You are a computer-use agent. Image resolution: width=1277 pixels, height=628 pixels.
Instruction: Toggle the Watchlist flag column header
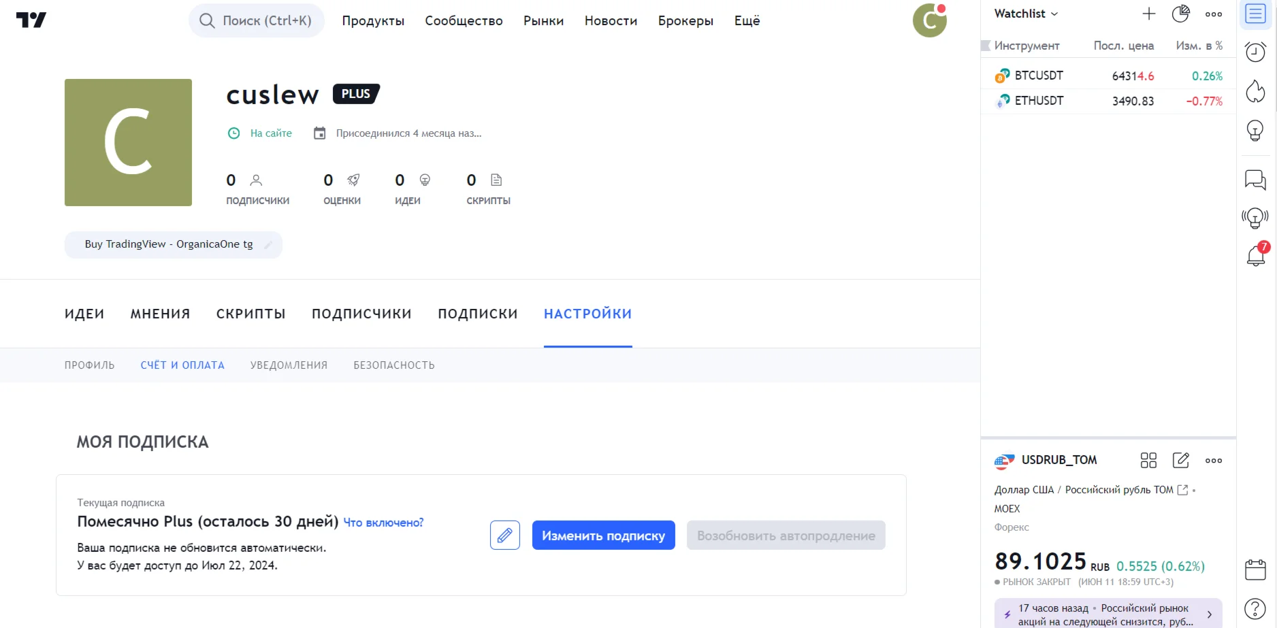985,46
